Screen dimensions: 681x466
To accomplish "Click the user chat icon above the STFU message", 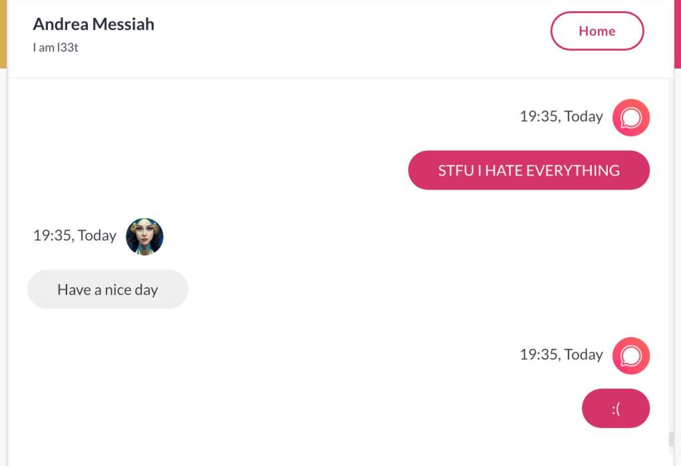I will click(x=630, y=118).
